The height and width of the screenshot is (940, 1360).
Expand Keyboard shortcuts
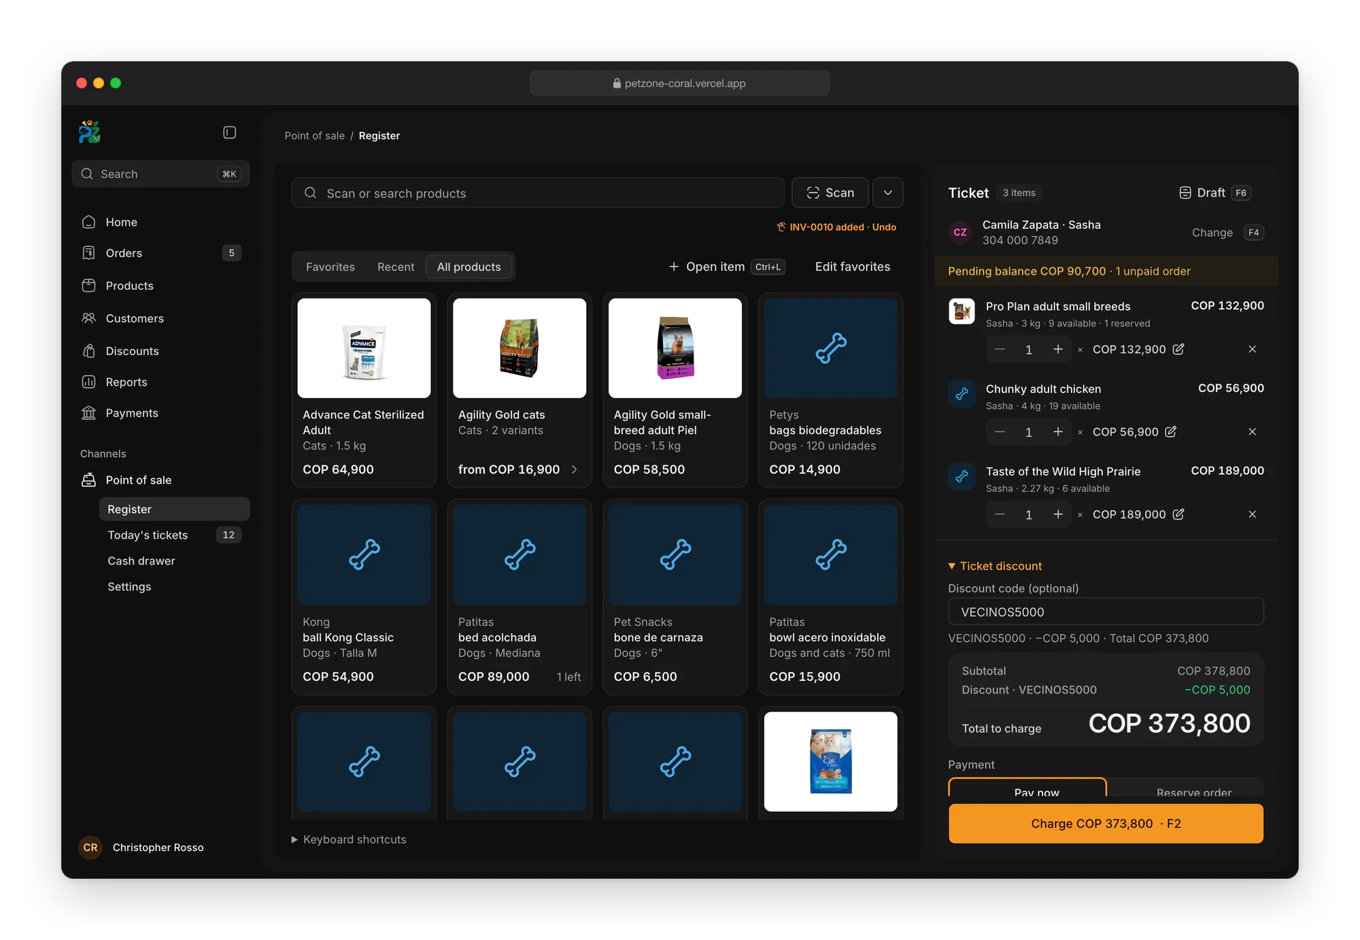pos(349,839)
